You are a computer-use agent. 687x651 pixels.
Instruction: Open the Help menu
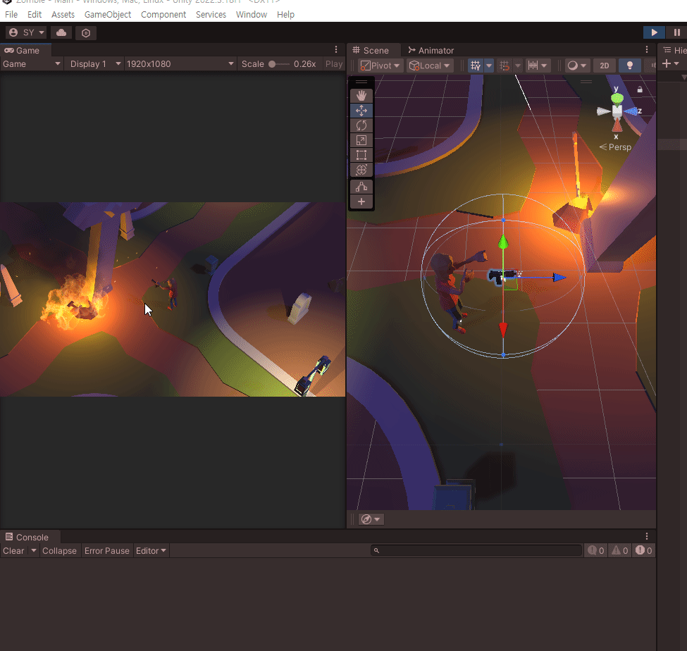click(285, 15)
